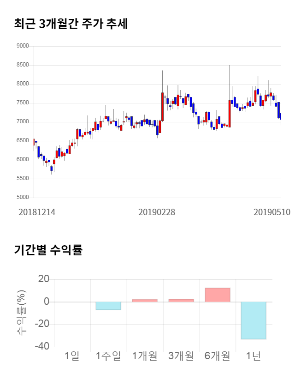Screen dimensions: 295x374
Task: Click the 7000 price axis label
Action: [22, 122]
